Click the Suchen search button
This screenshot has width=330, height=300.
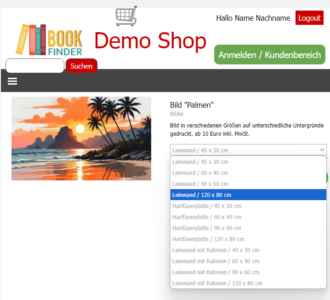pos(81,66)
